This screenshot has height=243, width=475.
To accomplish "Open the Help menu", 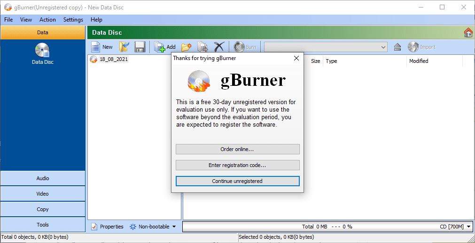I will click(x=96, y=20).
